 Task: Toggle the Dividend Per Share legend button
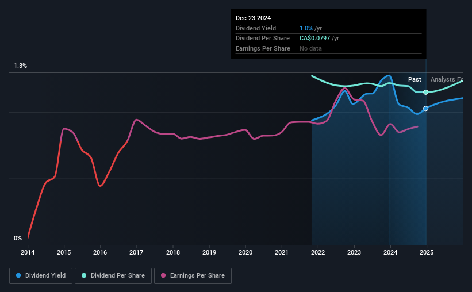point(113,276)
